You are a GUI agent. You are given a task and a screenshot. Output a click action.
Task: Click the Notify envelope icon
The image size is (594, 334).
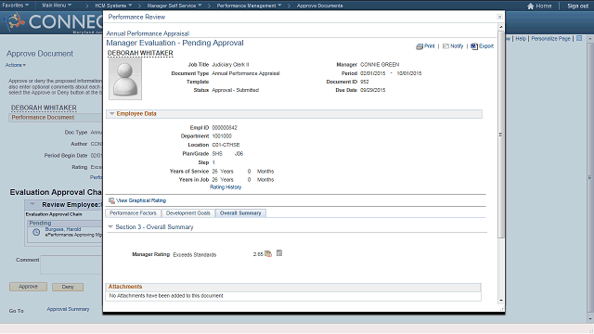(x=445, y=46)
